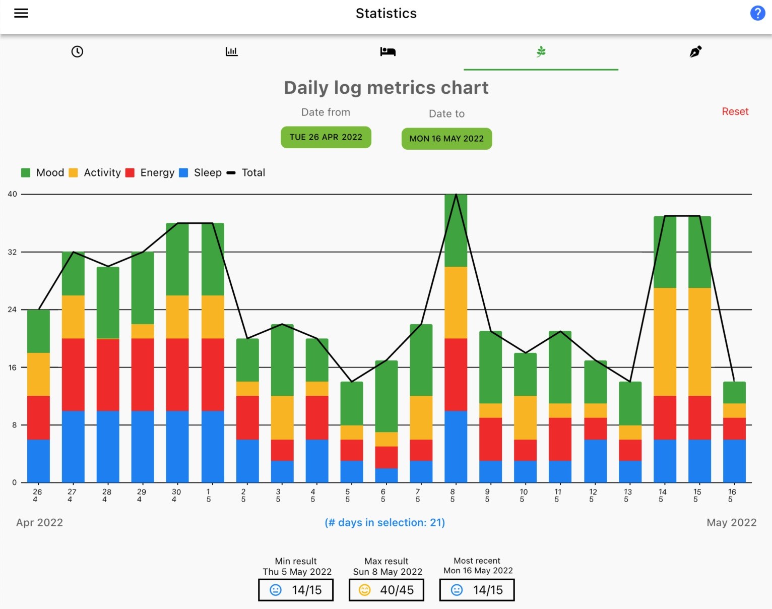Switch to the pen notes tab
772x609 pixels.
click(695, 51)
